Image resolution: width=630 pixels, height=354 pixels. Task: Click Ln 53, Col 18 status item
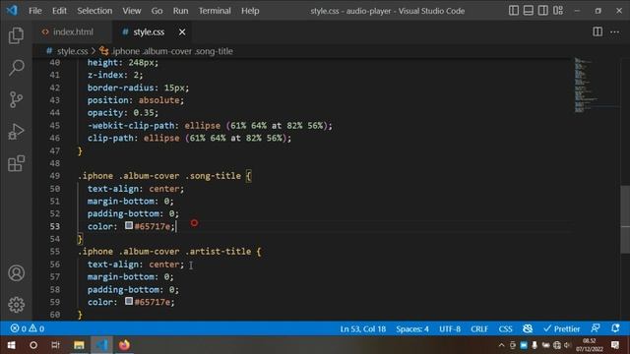coord(363,329)
